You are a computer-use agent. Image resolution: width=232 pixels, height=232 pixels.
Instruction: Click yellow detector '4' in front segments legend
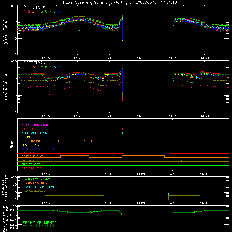38,12
